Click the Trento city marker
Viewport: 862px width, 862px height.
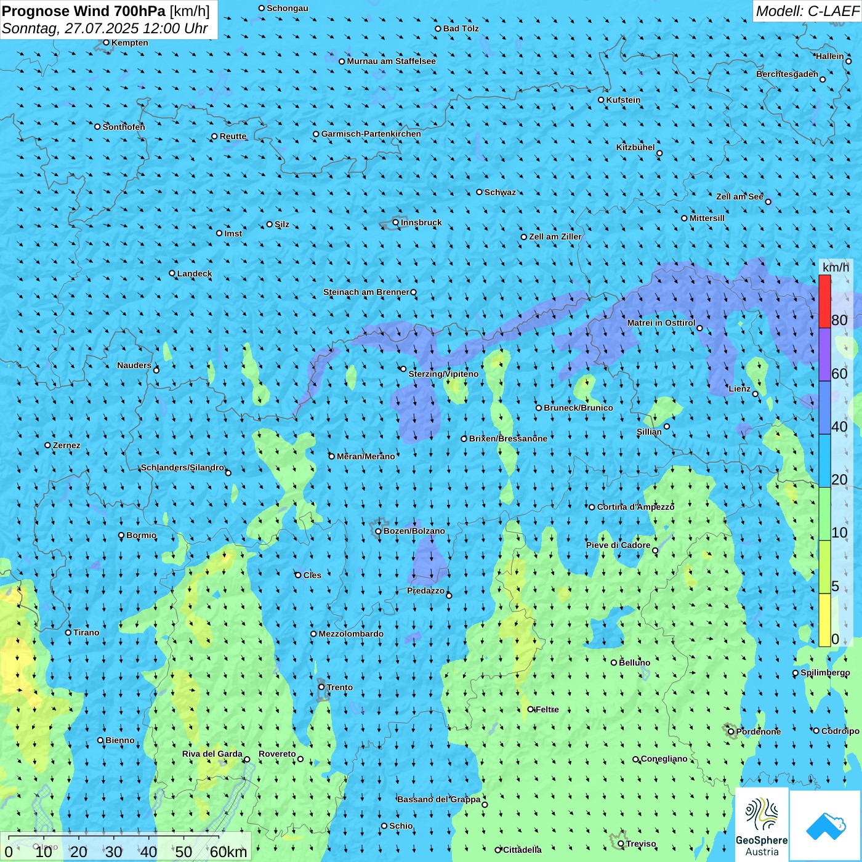pos(321,687)
